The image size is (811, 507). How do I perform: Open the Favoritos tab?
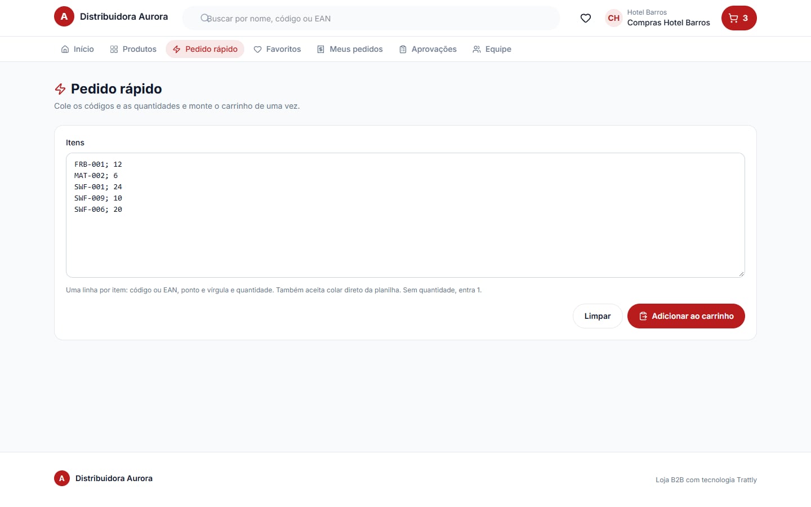tap(277, 49)
